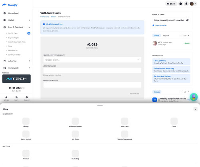
Task: Open the Groups tile in More panel
Action: [x=26, y=122]
